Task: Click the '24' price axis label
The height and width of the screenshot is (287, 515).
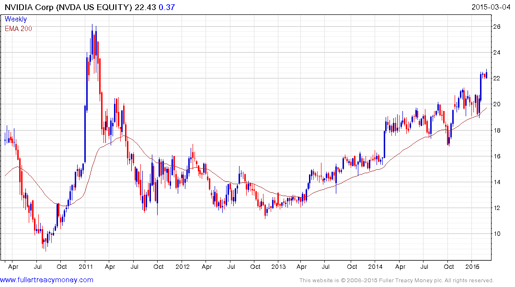Action: [497, 53]
